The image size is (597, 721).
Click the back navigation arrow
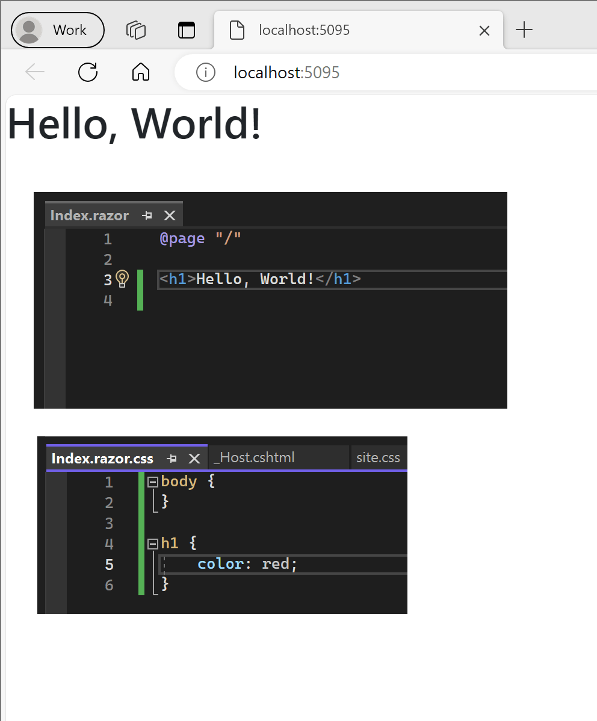coord(34,72)
